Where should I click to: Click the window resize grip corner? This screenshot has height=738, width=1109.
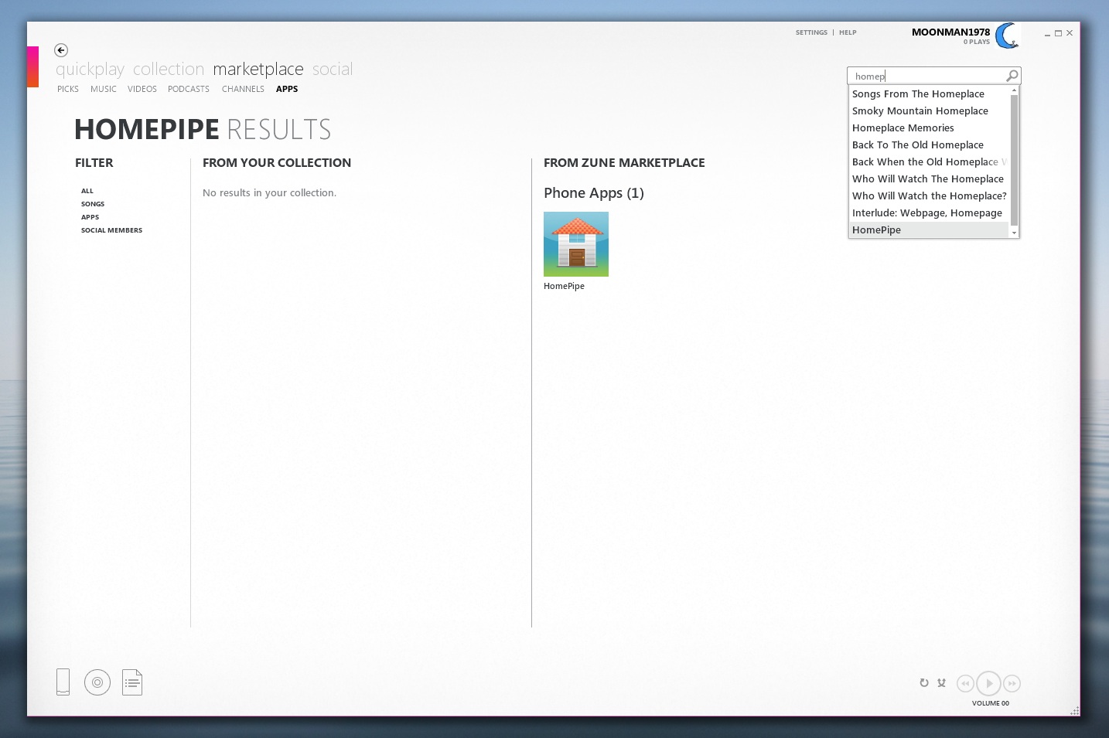(x=1075, y=711)
